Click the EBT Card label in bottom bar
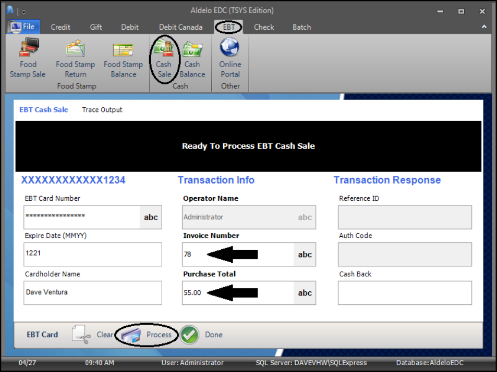The height and width of the screenshot is (372, 497). point(42,335)
